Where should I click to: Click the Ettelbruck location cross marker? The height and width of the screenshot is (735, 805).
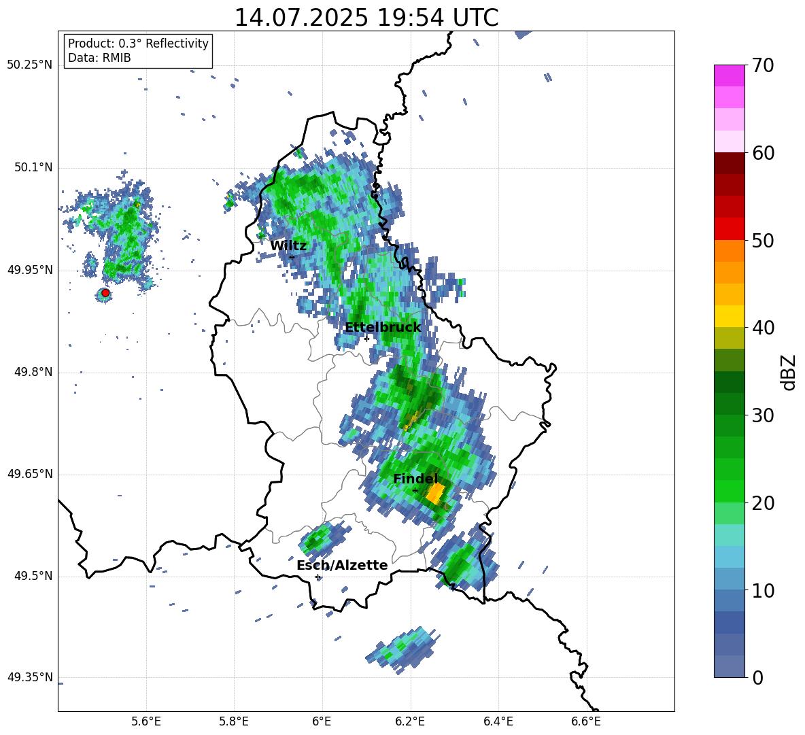[366, 339]
